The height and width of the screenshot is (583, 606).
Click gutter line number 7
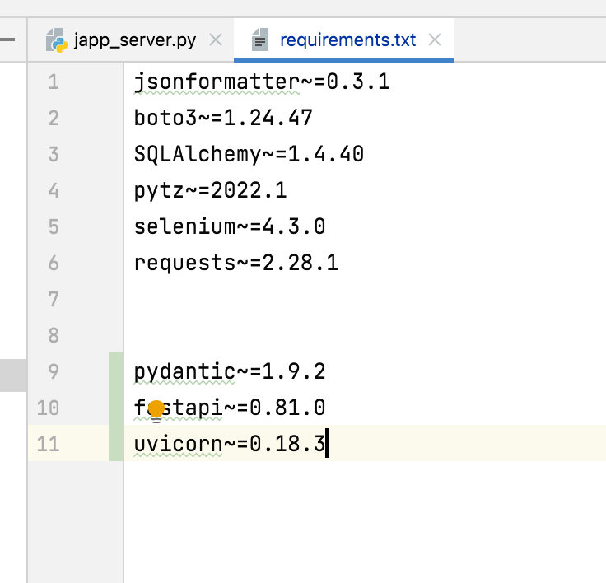pyautogui.click(x=54, y=299)
